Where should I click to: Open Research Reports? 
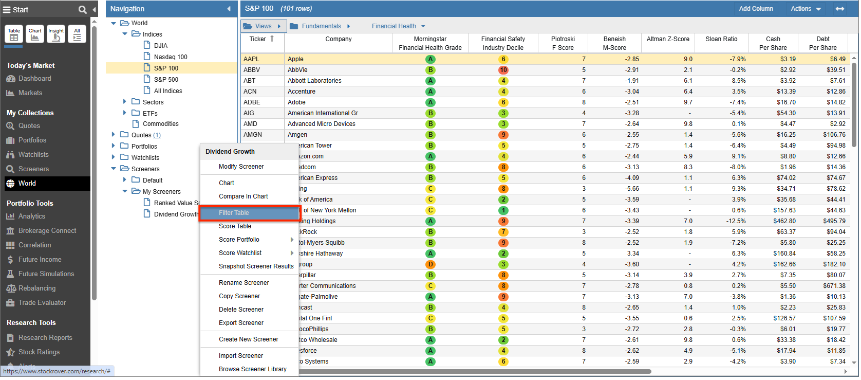(x=45, y=338)
